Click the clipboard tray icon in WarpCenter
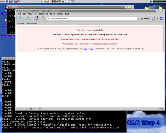 point(66,1)
